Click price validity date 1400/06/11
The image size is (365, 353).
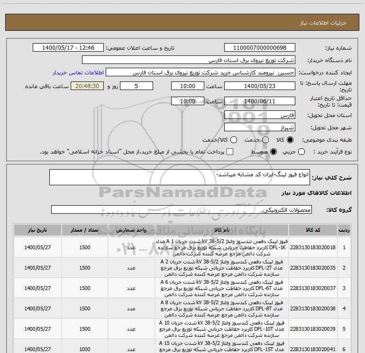[x=260, y=101]
